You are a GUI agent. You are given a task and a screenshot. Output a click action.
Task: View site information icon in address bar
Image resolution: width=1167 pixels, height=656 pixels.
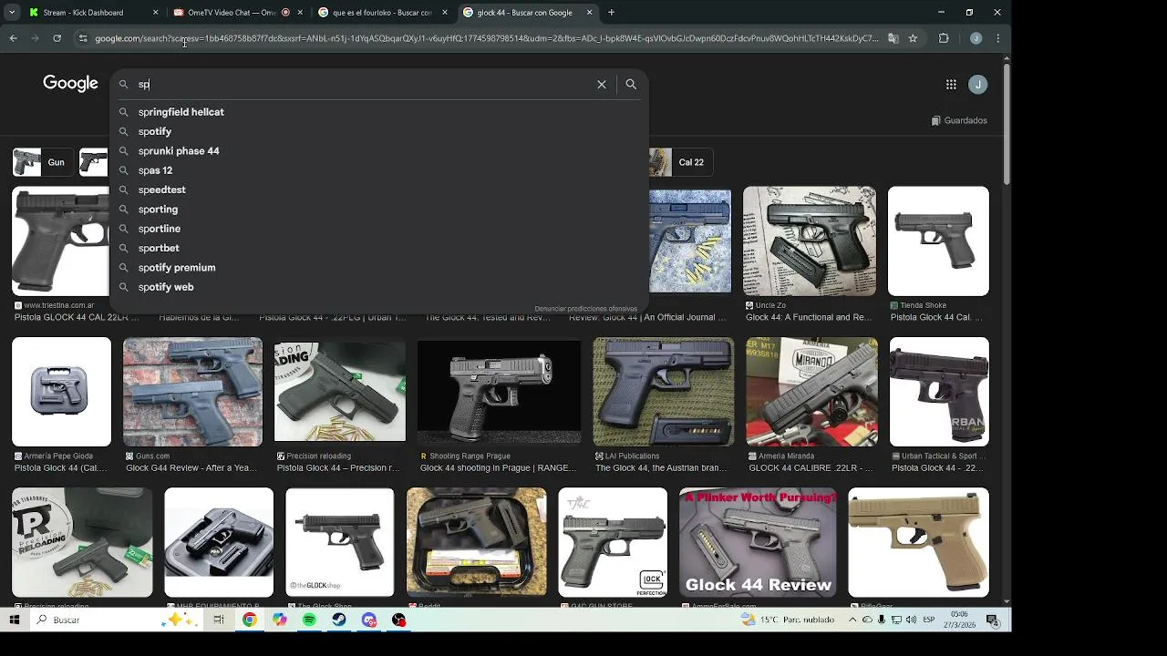pos(83,38)
